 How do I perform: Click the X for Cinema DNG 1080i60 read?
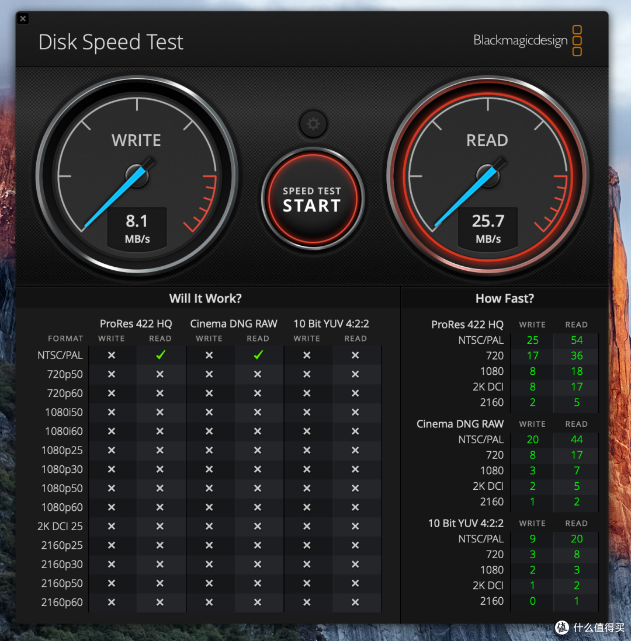pyautogui.click(x=258, y=431)
